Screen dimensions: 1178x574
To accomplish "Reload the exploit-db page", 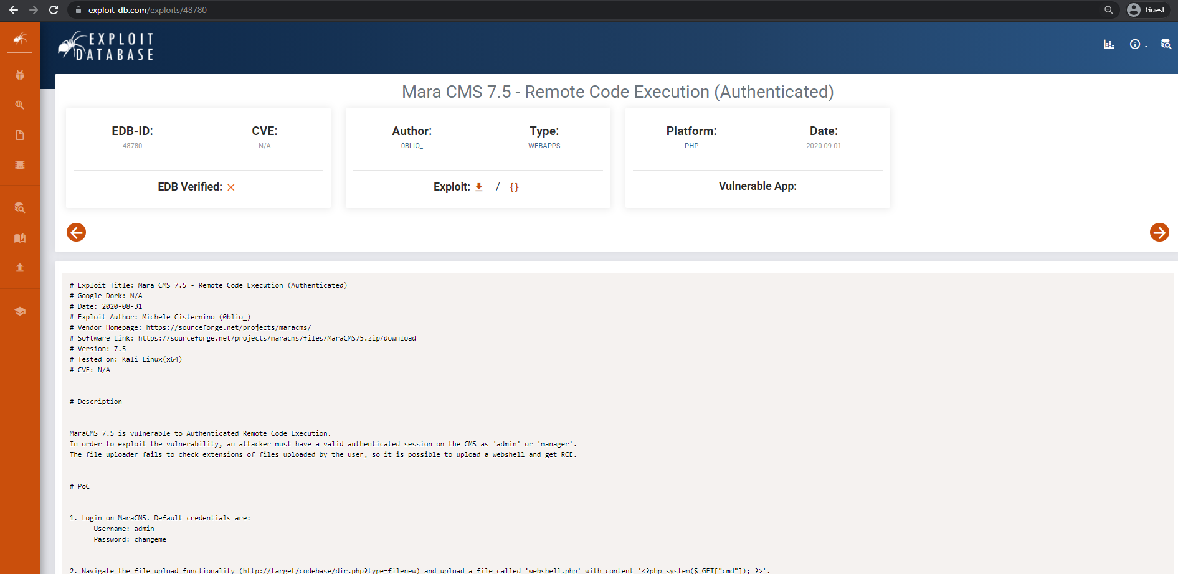I will (x=54, y=10).
